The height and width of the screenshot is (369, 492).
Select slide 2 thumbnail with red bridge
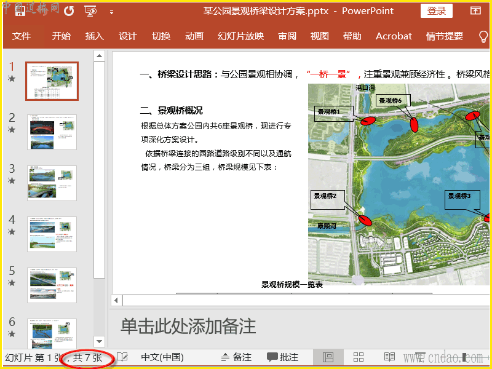pyautogui.click(x=52, y=132)
